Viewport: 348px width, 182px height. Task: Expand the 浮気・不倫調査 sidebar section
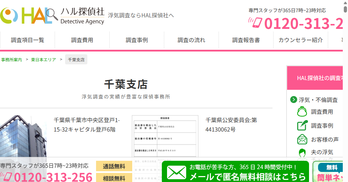pyautogui.click(x=293, y=100)
